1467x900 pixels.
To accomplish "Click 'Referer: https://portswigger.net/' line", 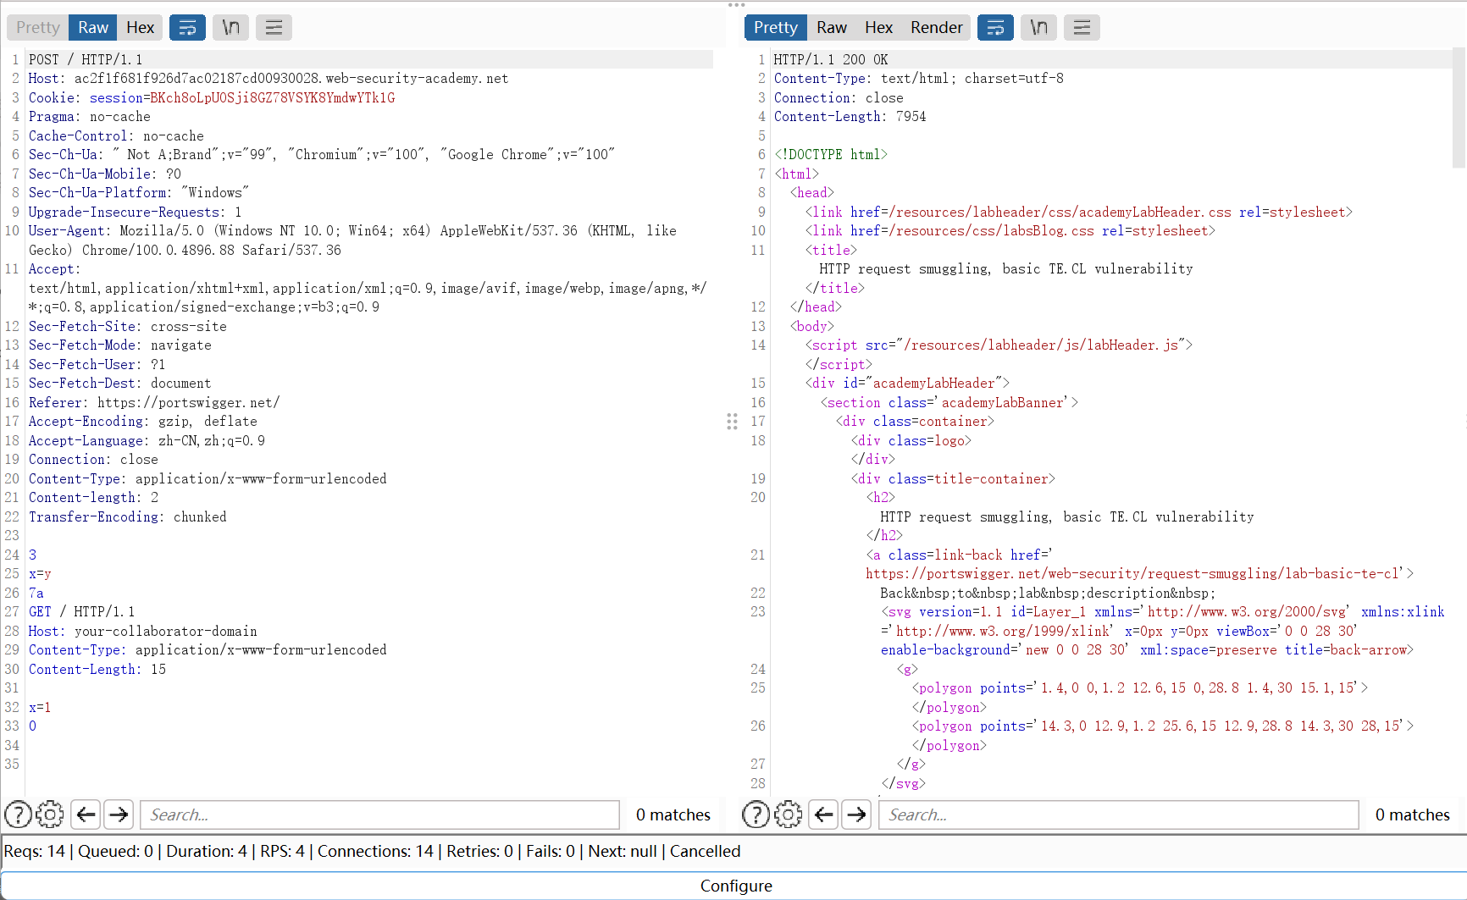I will tap(154, 402).
